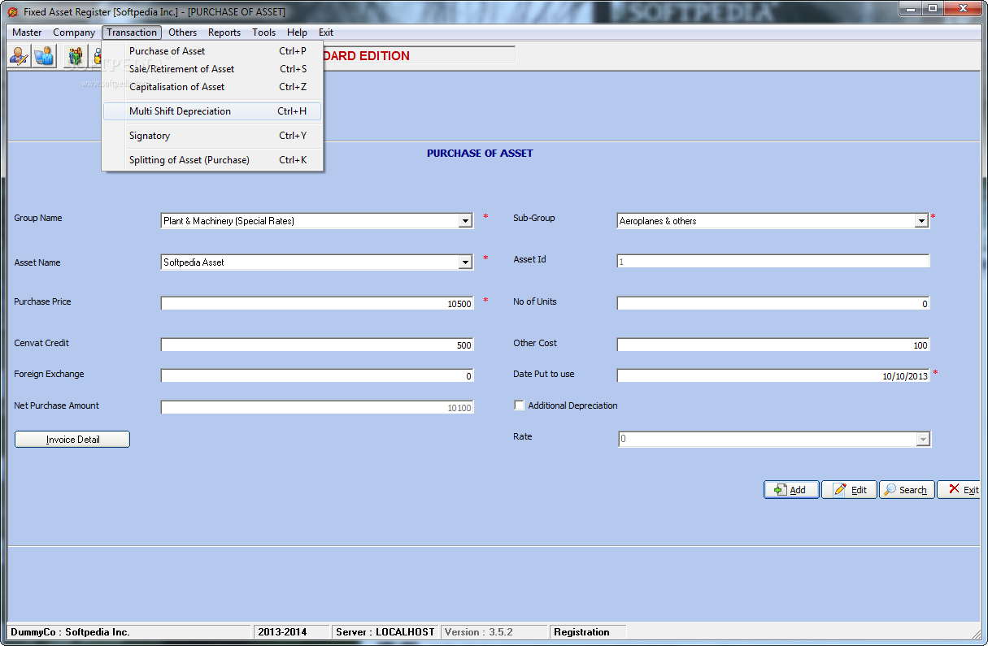Click the PURCHASE OF ASSET heading
The height and width of the screenshot is (646, 988).
(x=480, y=153)
